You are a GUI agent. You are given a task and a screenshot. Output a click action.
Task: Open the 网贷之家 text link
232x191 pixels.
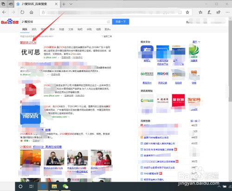[x=162, y=83]
